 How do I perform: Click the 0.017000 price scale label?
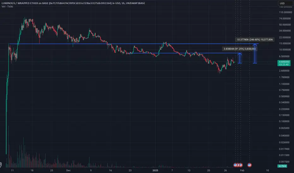click(x=285, y=149)
